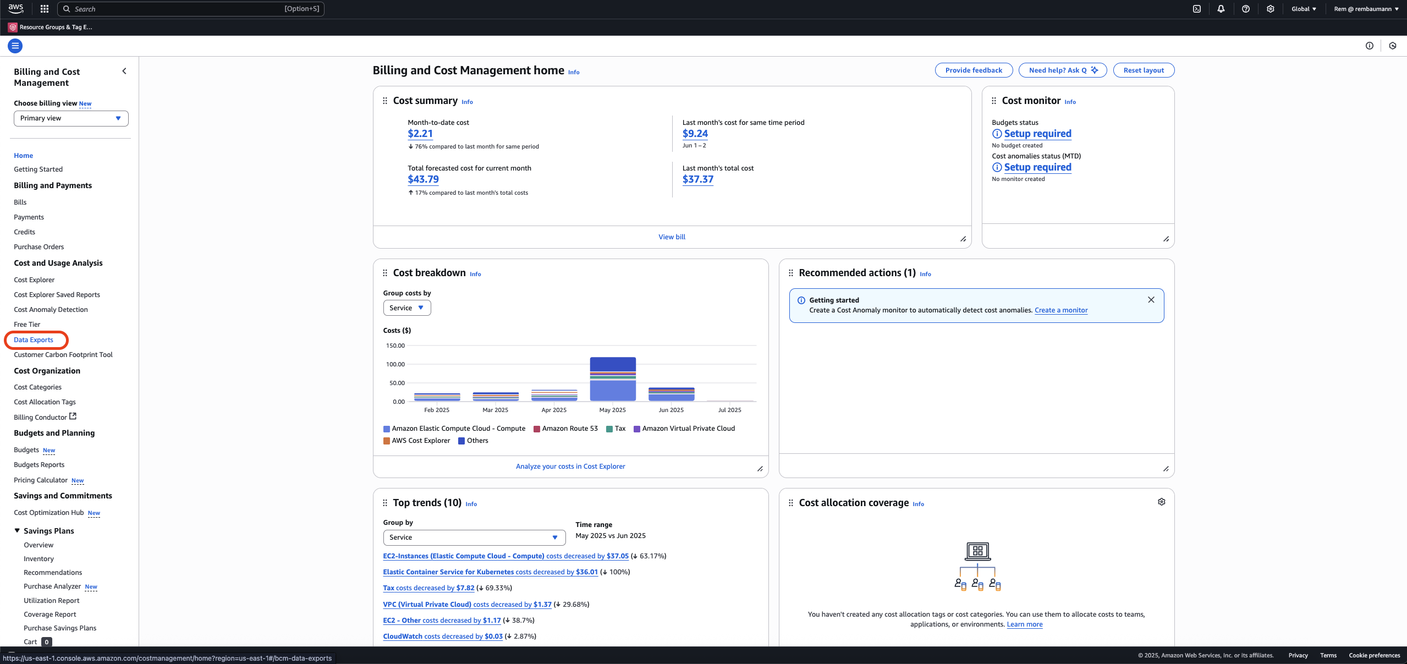The image size is (1407, 664).
Task: Open the help question mark icon
Action: [x=1246, y=9]
